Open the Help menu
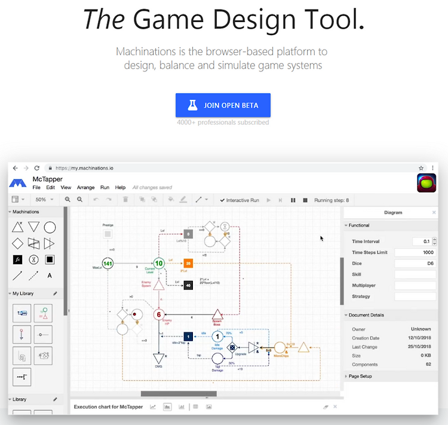 click(x=120, y=188)
